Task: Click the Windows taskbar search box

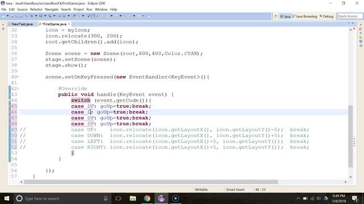Action: pos(63,198)
